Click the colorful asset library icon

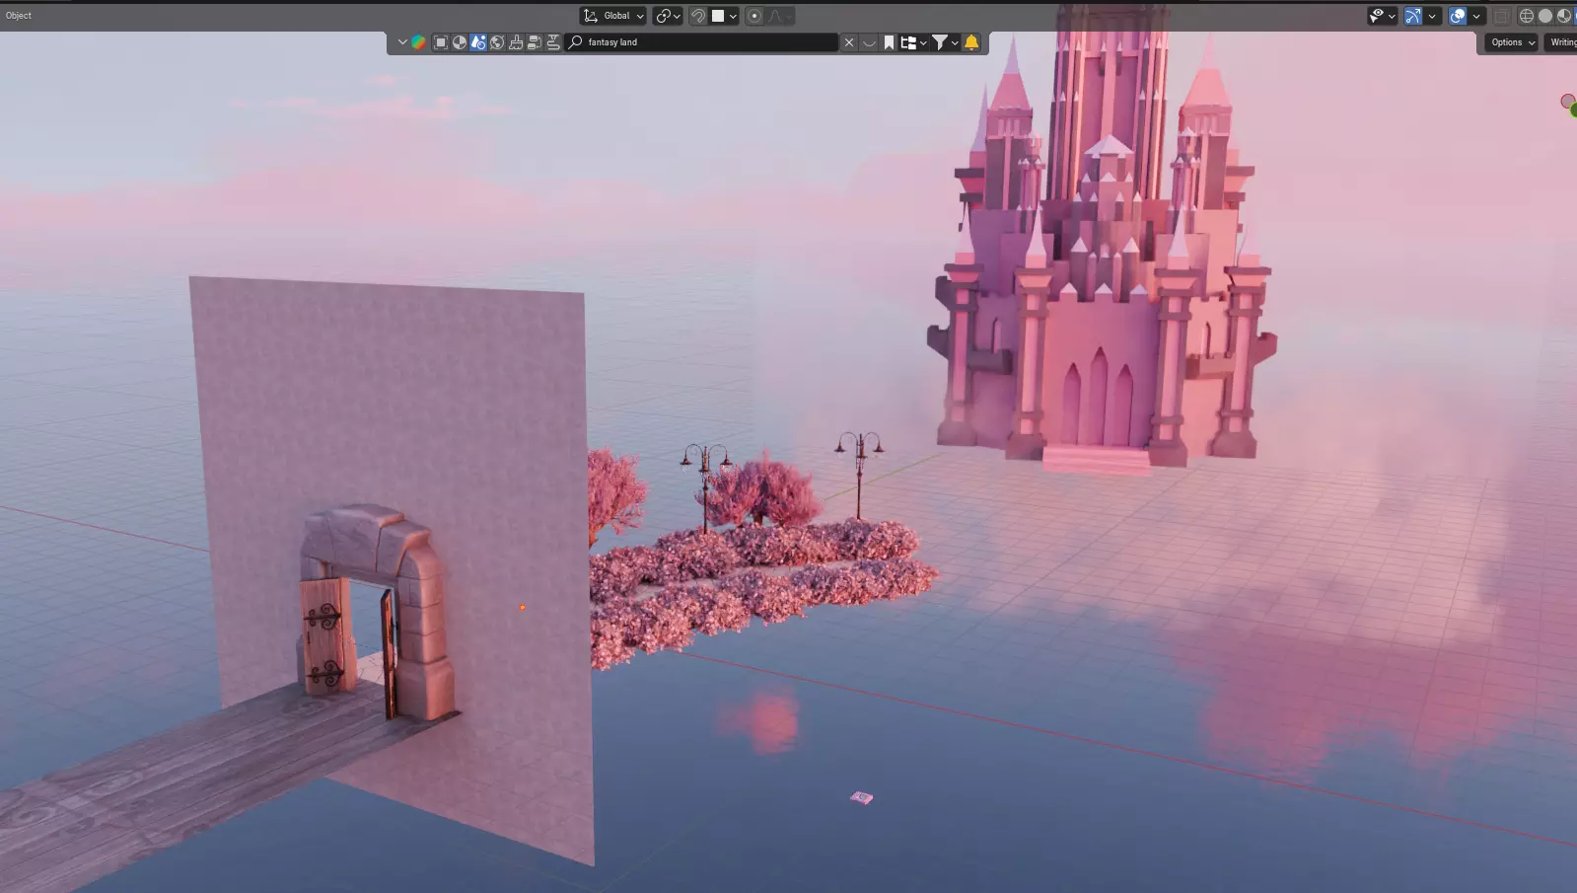click(418, 42)
